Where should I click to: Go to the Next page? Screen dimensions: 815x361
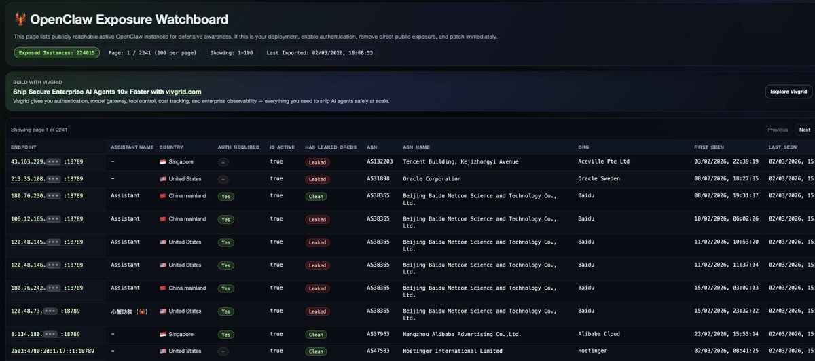tap(804, 130)
